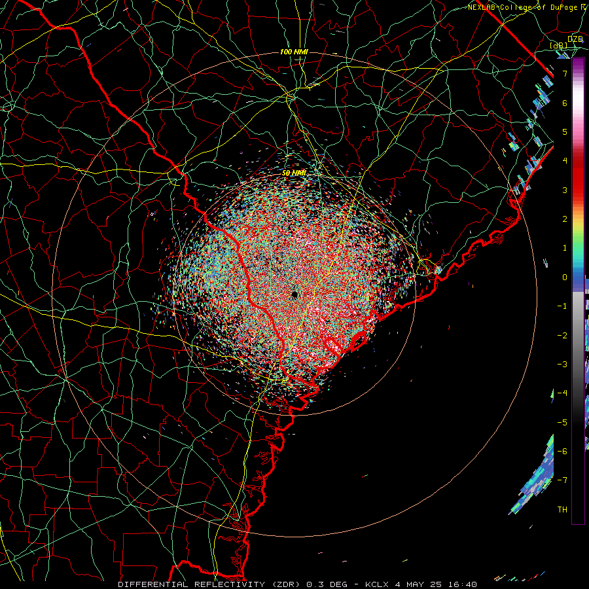The image size is (589, 589).
Task: Click the "DZD" product label above the scale
Action: [x=575, y=39]
